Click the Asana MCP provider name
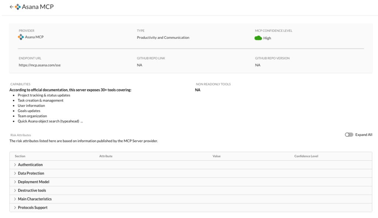 click(x=34, y=37)
